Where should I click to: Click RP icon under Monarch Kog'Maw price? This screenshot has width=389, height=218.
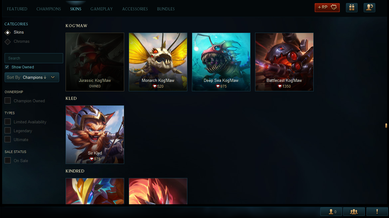[x=155, y=86]
